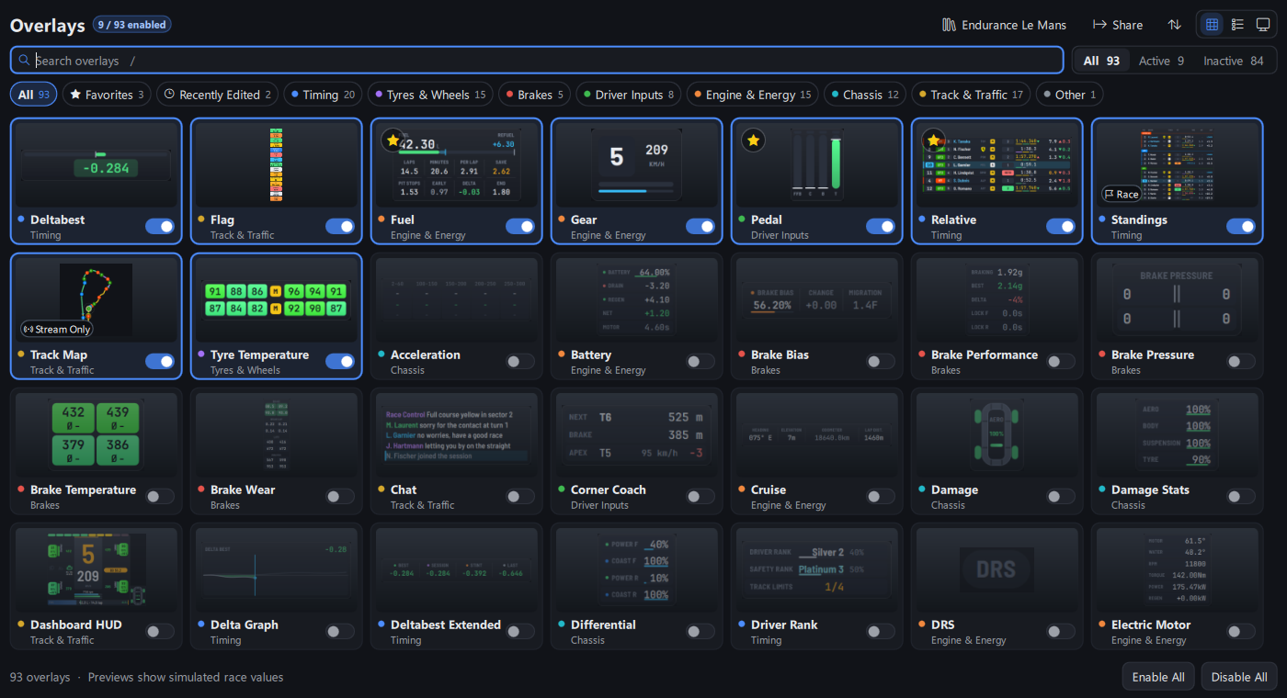Select the Track & Traffic filter
Viewport: 1287px width, 698px height.
[972, 95]
